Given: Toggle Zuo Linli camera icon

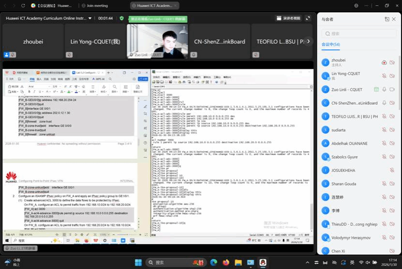Looking at the screenshot, I should pyautogui.click(x=392, y=90).
